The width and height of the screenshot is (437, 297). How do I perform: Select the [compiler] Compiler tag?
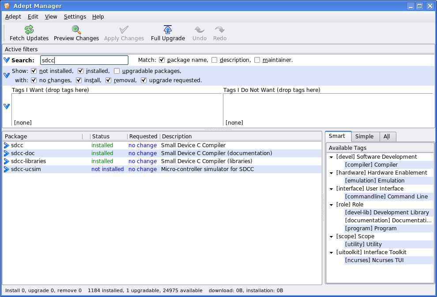pyautogui.click(x=371, y=165)
